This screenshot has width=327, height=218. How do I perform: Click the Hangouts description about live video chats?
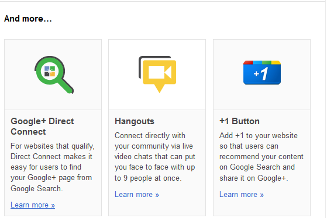155,157
